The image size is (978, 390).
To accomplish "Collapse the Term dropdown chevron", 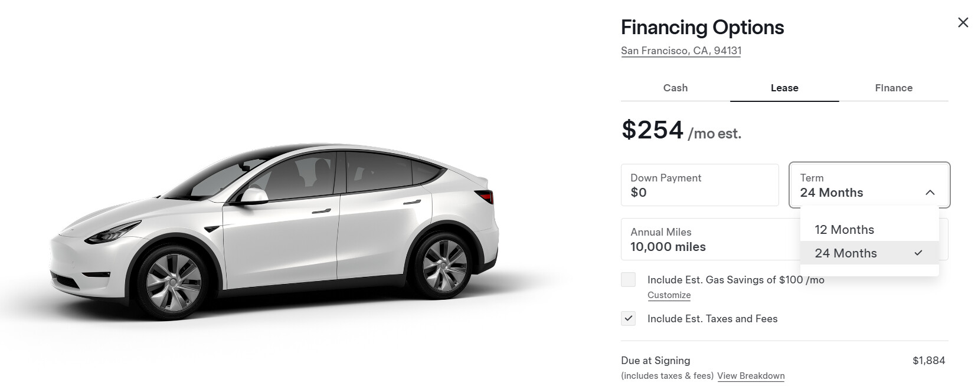I will point(930,193).
